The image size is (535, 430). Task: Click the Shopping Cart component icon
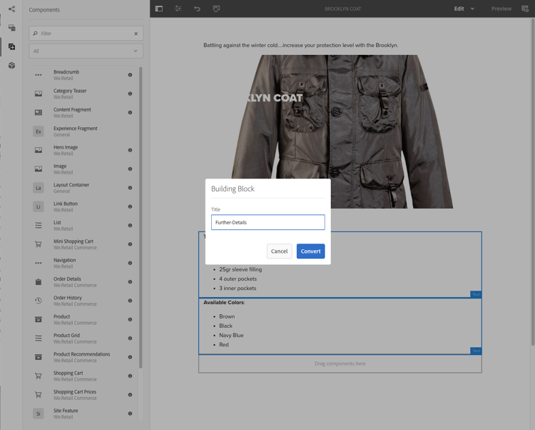coord(39,376)
